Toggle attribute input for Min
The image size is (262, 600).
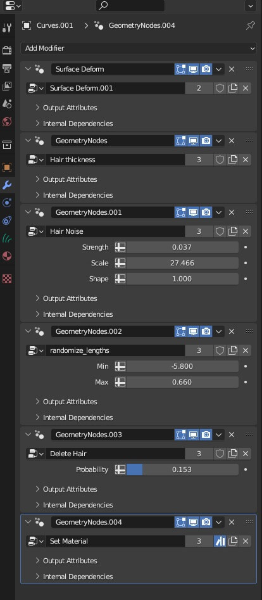120,366
